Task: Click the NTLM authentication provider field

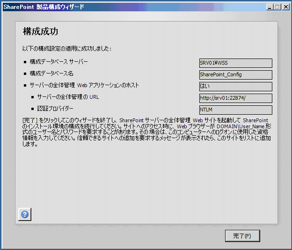Action: 235,110
